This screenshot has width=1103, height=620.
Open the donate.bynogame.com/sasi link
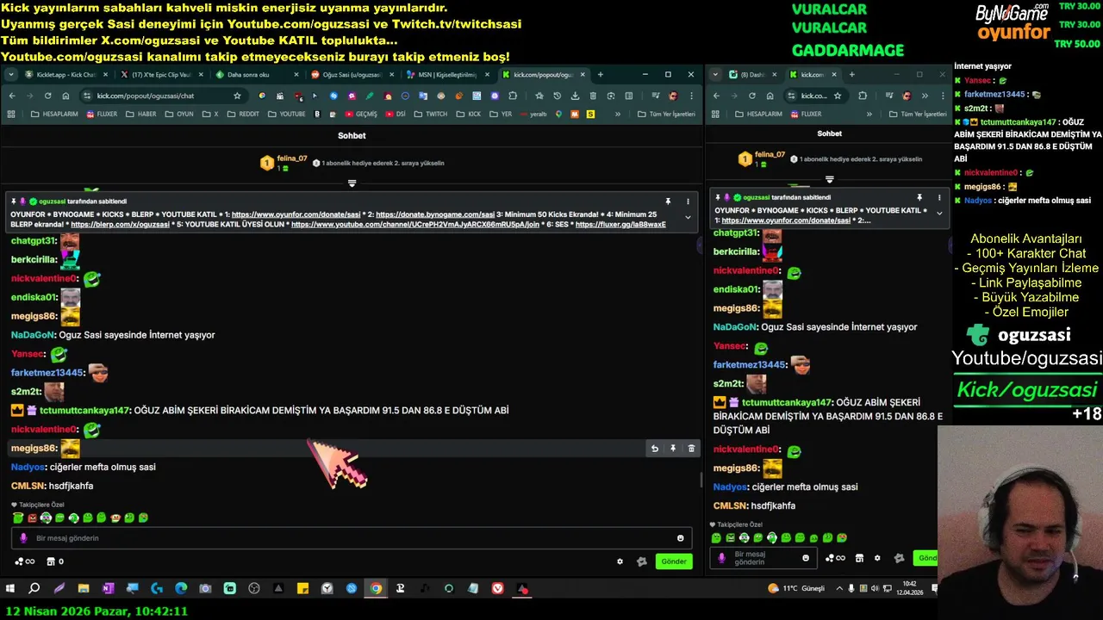click(x=435, y=214)
